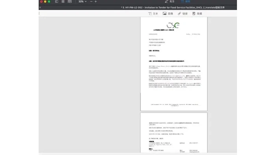The image size is (276, 155).
Task: Open the page thumbnails grid view
Action: (x=63, y=2)
